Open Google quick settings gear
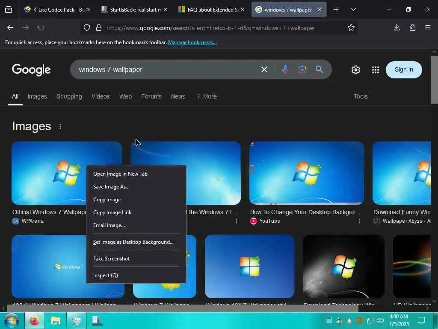Screen dimensions: 438x329 (355, 70)
